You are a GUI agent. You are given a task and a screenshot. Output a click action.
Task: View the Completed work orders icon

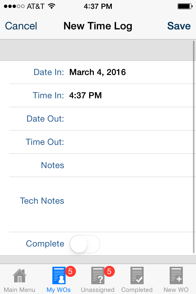point(137,275)
